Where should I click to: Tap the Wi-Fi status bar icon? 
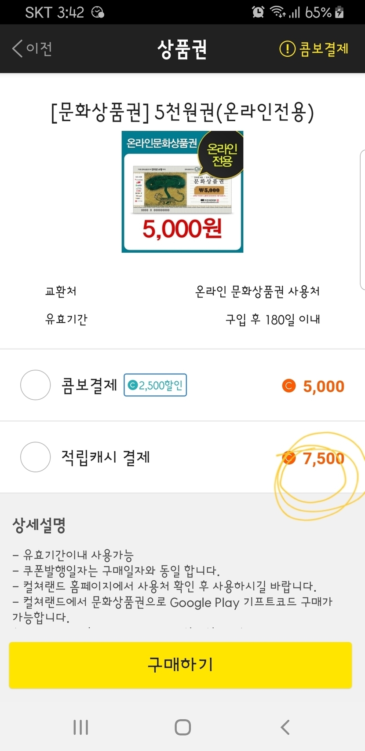pyautogui.click(x=278, y=12)
